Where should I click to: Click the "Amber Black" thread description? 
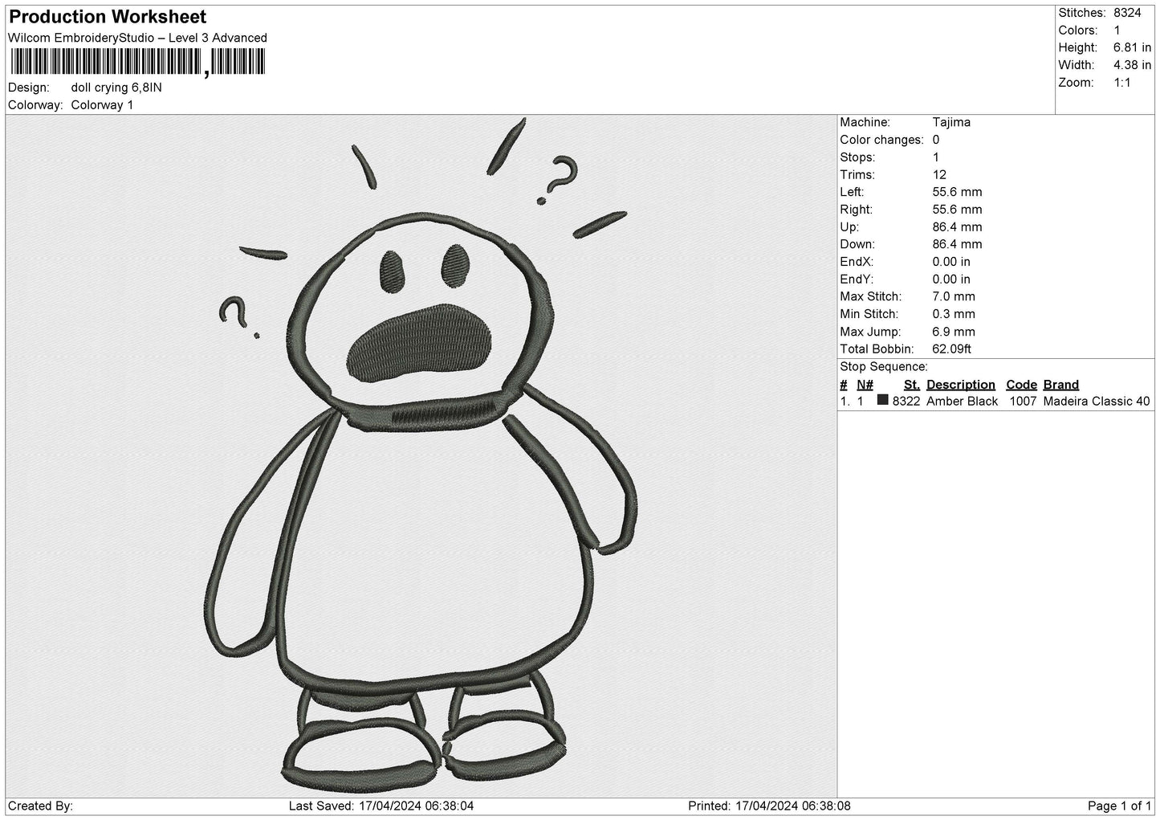click(x=962, y=402)
